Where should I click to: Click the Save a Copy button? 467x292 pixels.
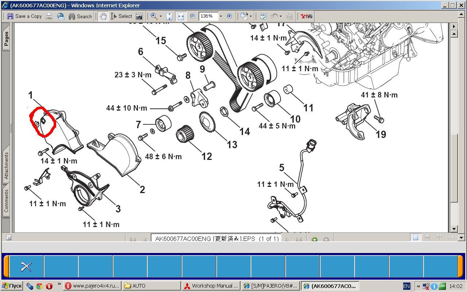point(24,16)
